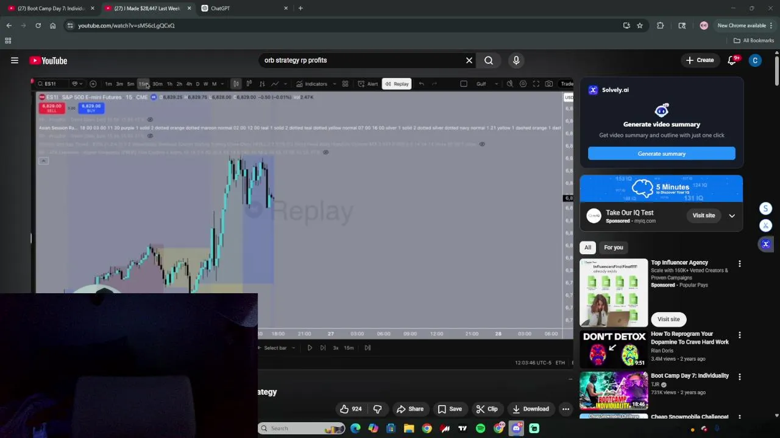This screenshot has width=780, height=438.
Task: Expand the timeframe list dropdown arrow
Action: click(222, 84)
